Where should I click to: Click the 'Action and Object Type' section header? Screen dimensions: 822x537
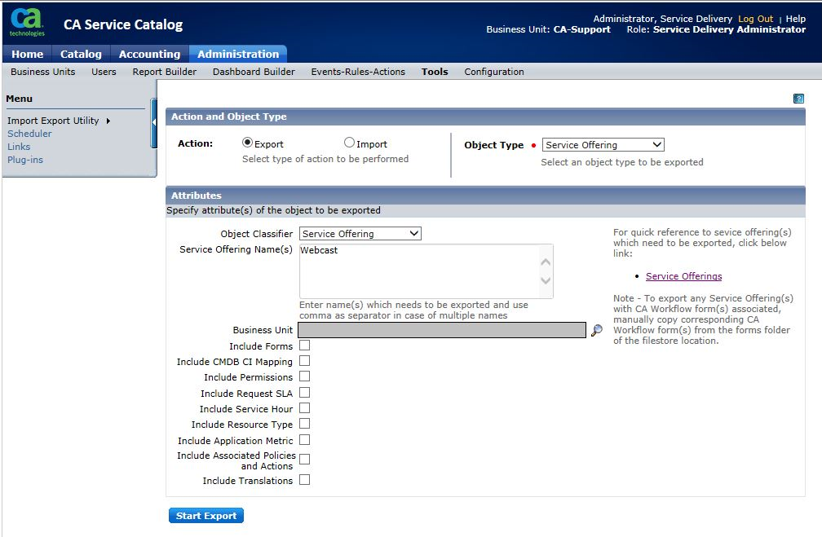click(x=485, y=117)
